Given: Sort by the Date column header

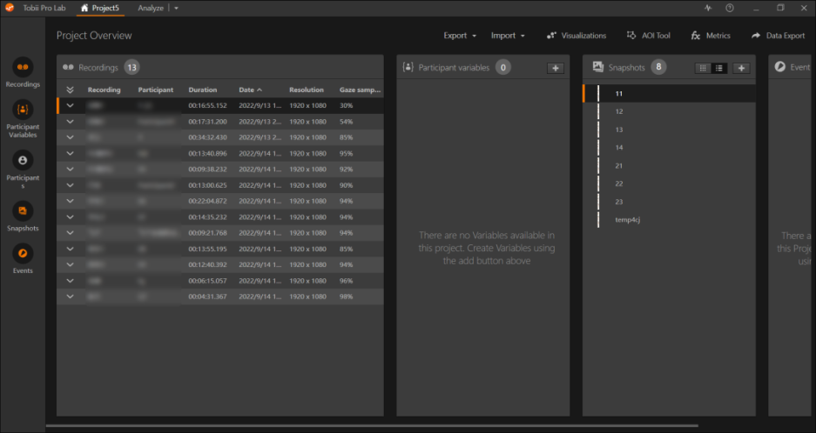Looking at the screenshot, I should tap(250, 90).
